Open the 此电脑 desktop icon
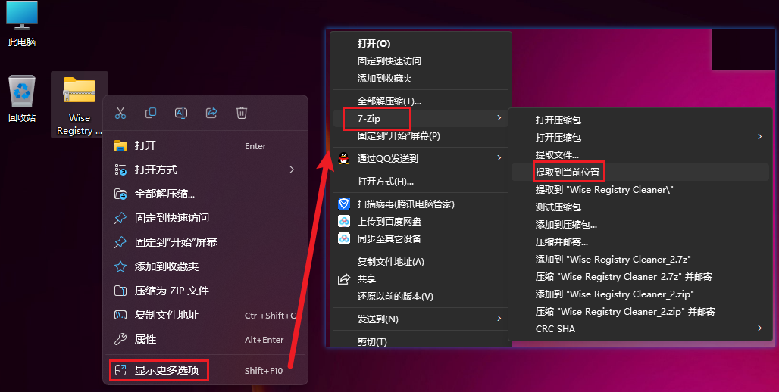The height and width of the screenshot is (392, 779). 22,23
